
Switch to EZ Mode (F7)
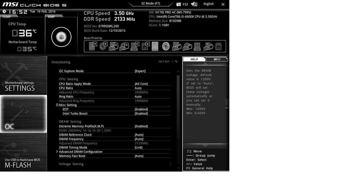coord(151,3)
